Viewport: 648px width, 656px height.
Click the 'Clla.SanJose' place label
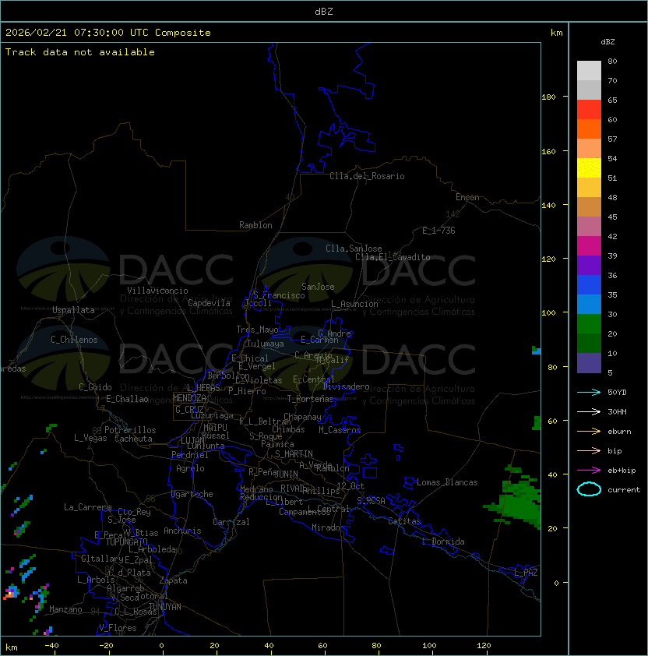pyautogui.click(x=354, y=249)
